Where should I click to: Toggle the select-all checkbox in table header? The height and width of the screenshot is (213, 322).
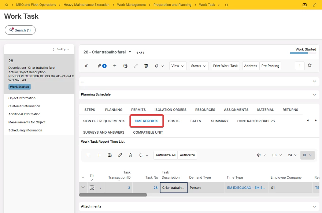click(x=92, y=177)
